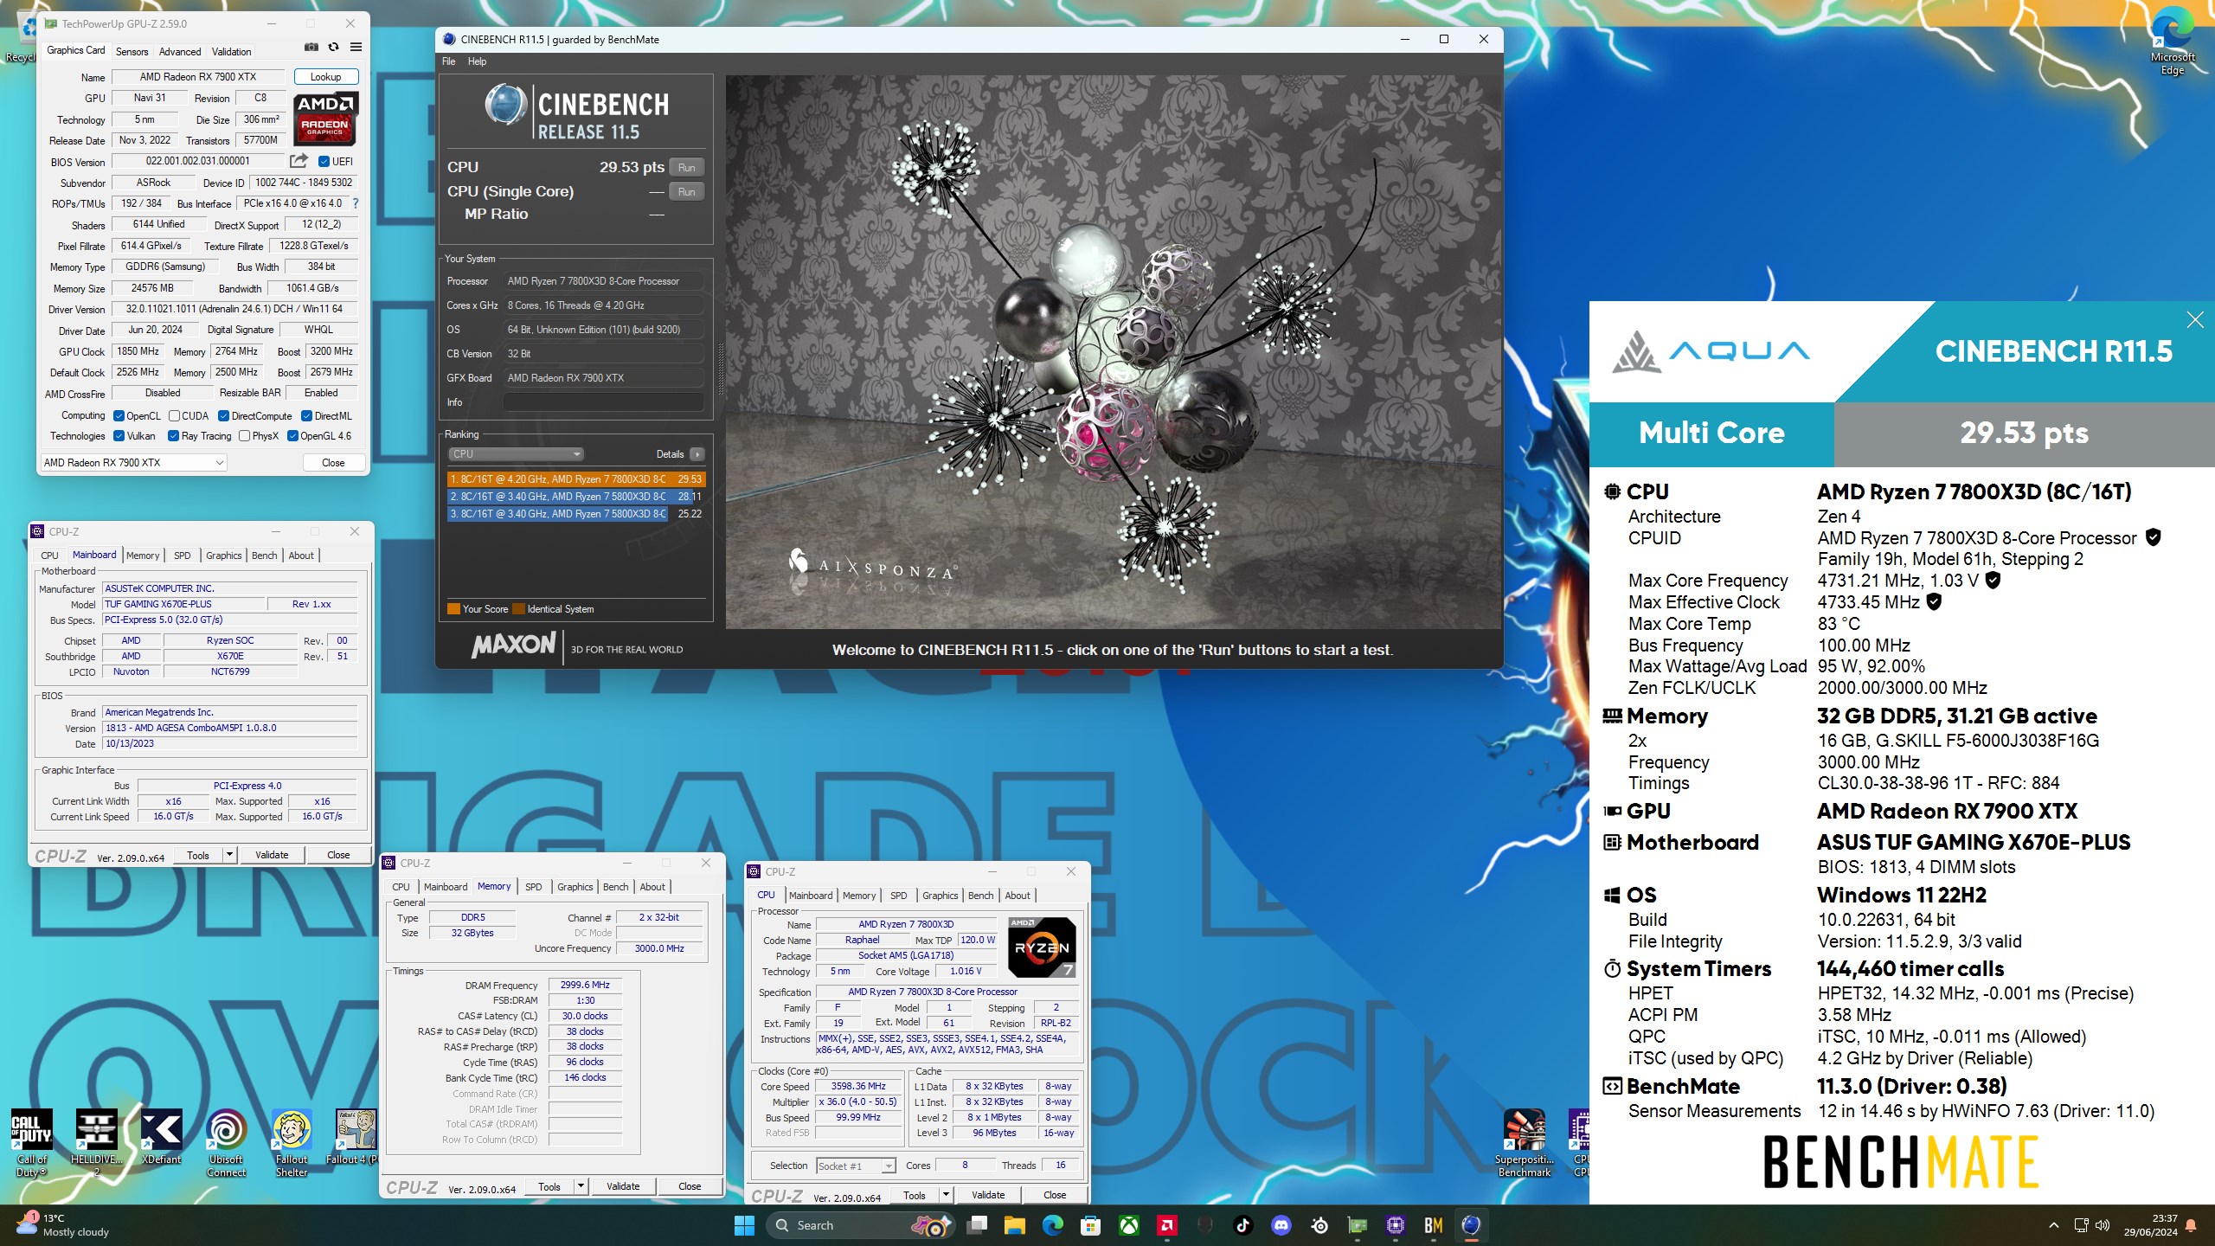Open XDefiant desktop shortcut
Screen dimensions: 2215x1246
click(x=162, y=1137)
